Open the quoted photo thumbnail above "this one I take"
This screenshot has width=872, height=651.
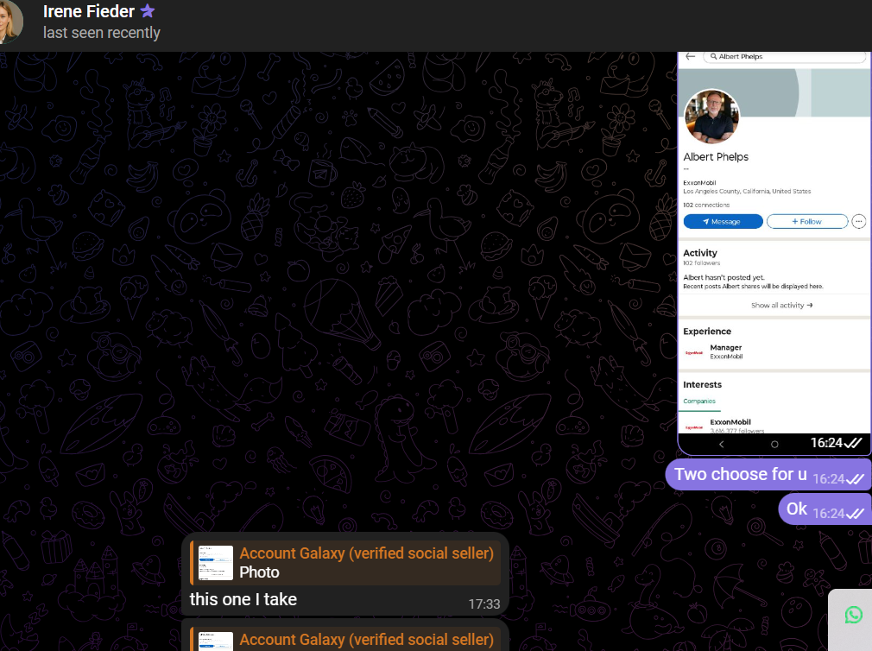click(215, 563)
